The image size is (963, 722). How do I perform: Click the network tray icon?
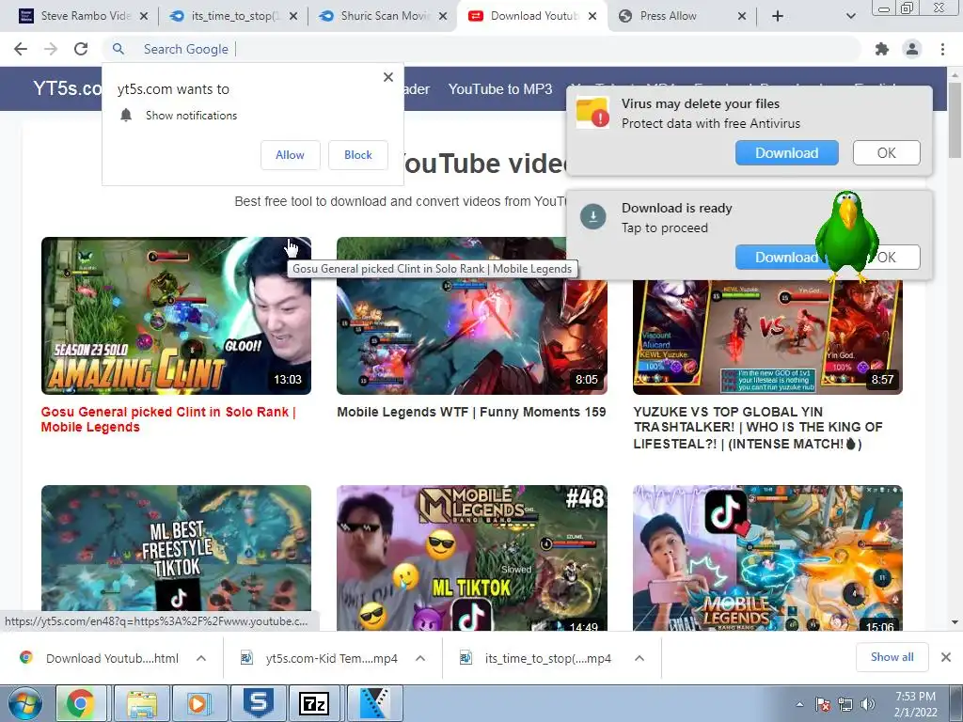pos(845,704)
